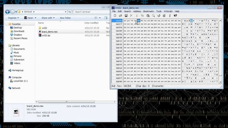Click the Search again icon in XVI32
Image resolution: width=228 pixels, height=128 pixels.
(x=159, y=16)
